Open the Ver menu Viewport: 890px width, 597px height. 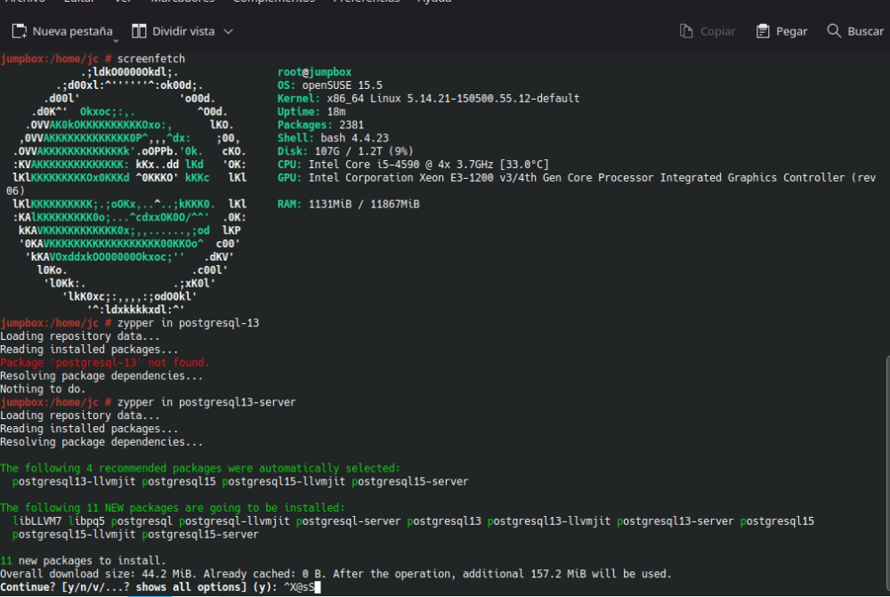[122, 2]
